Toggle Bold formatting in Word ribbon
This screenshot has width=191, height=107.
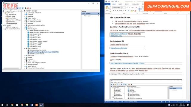[113, 11]
